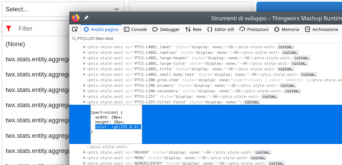The width and height of the screenshot is (342, 165).
Task: Expand the PTCS-LINK.secondary node
Action: [84, 91]
